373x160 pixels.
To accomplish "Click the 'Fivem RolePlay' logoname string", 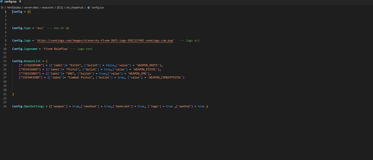I will pyautogui.click(x=56, y=49).
